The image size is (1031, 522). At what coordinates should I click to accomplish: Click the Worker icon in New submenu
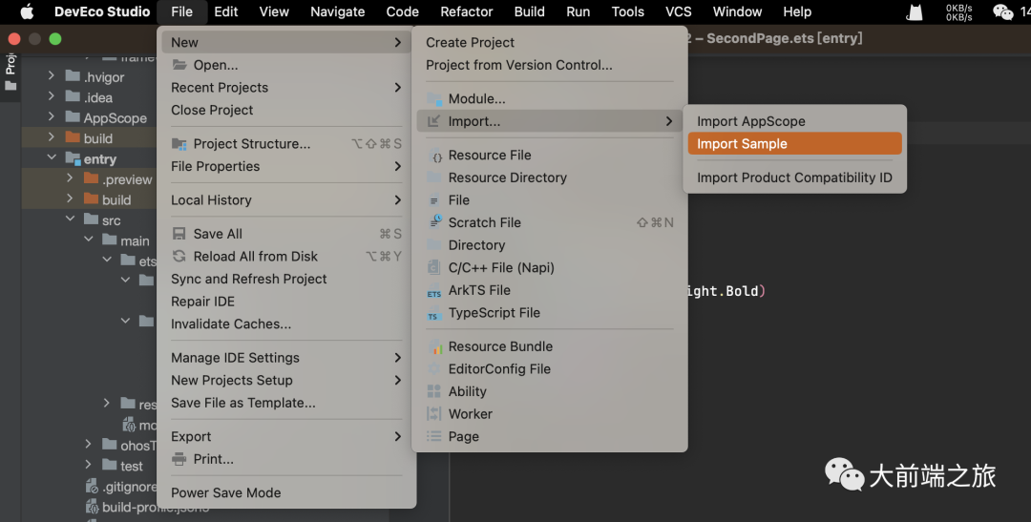coord(434,414)
